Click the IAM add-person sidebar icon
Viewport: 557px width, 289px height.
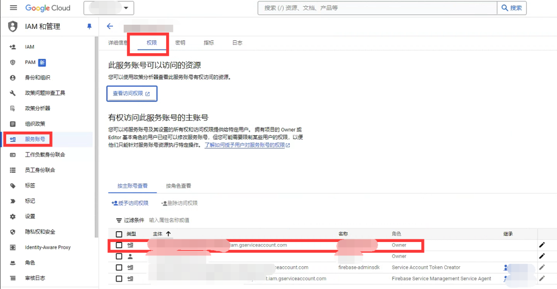13,47
